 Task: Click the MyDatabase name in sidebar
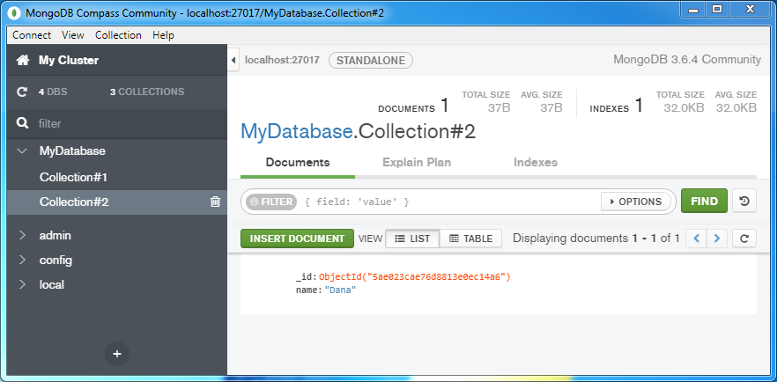point(72,151)
